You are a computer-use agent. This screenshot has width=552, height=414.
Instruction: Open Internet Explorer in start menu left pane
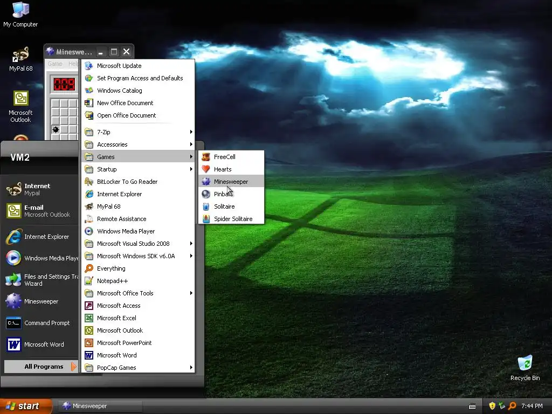[41, 237]
